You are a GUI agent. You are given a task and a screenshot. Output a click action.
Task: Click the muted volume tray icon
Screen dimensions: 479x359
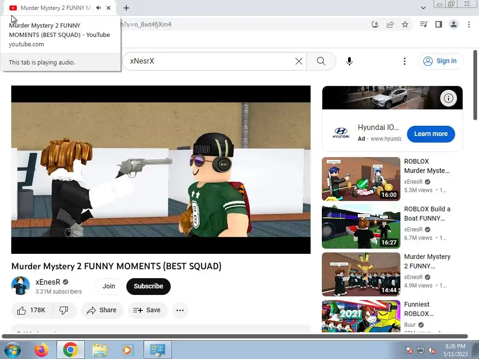432,350
